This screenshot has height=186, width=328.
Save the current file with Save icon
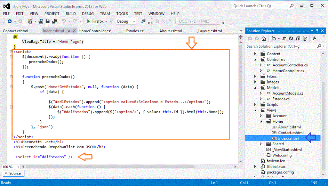(48, 21)
